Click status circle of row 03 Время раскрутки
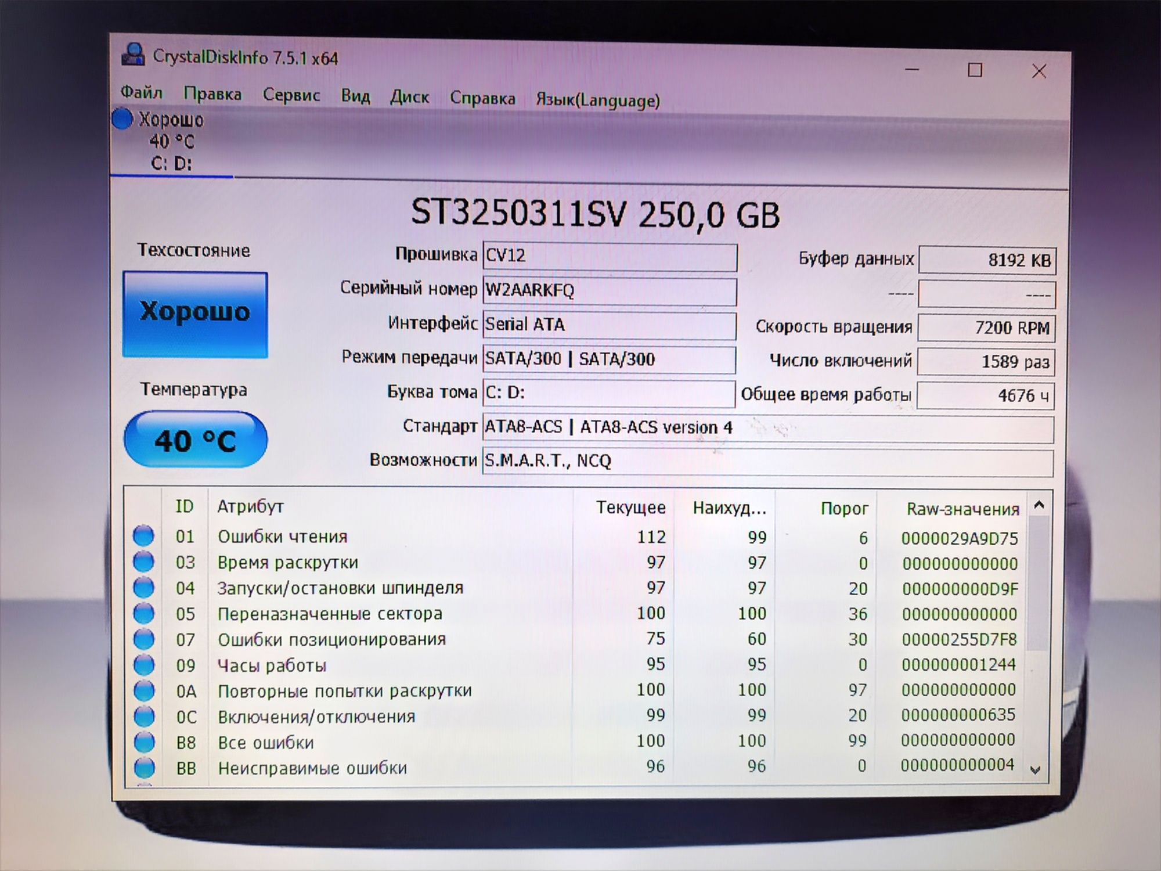1161x871 pixels. coord(143,562)
